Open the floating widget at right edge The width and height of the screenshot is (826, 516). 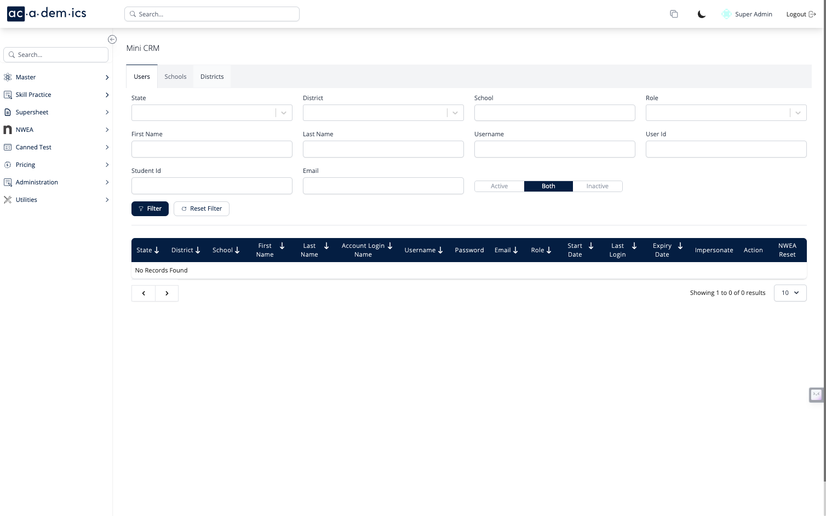817,395
